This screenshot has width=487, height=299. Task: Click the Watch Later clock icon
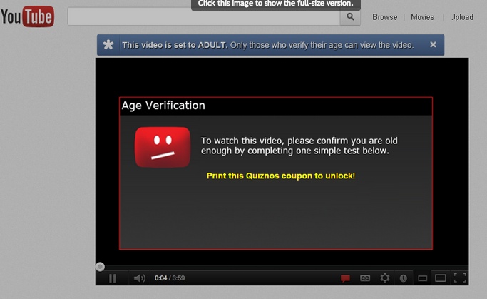click(404, 278)
